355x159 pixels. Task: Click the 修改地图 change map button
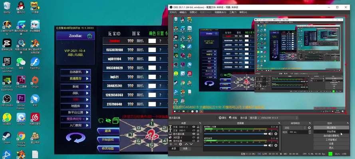[108, 148]
